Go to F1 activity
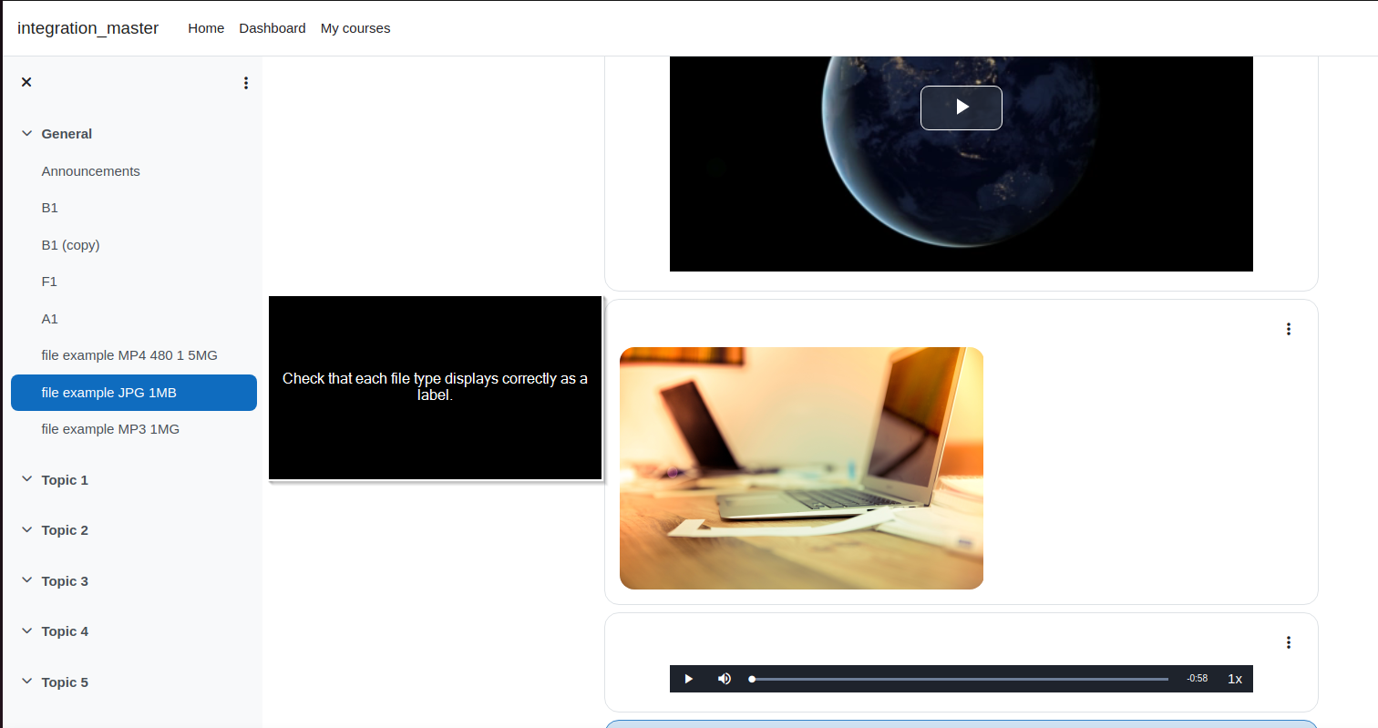 [x=49, y=282]
